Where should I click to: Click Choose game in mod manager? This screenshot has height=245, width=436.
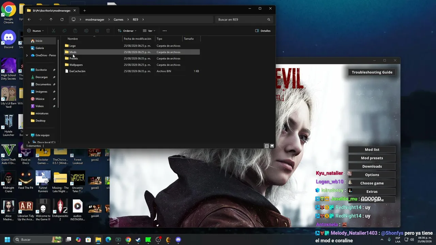[x=372, y=183]
